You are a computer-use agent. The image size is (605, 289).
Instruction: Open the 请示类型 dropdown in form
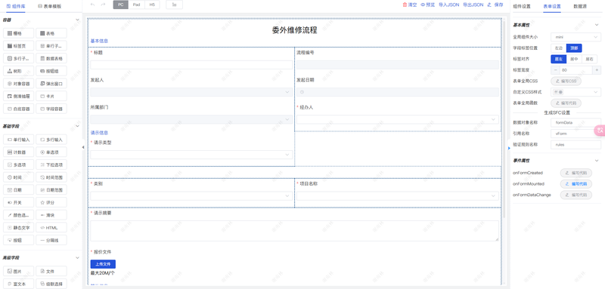pyautogui.click(x=191, y=155)
